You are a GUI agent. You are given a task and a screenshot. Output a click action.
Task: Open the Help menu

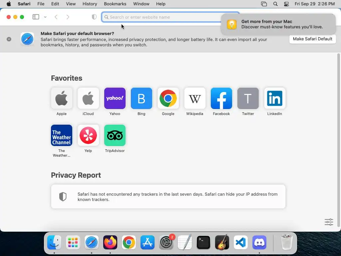[161, 4]
